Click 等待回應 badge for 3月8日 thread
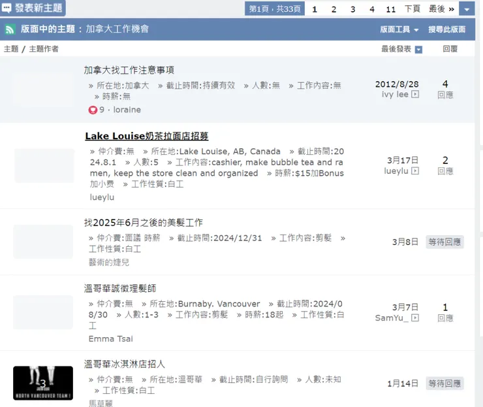The image size is (483, 407). (x=444, y=242)
